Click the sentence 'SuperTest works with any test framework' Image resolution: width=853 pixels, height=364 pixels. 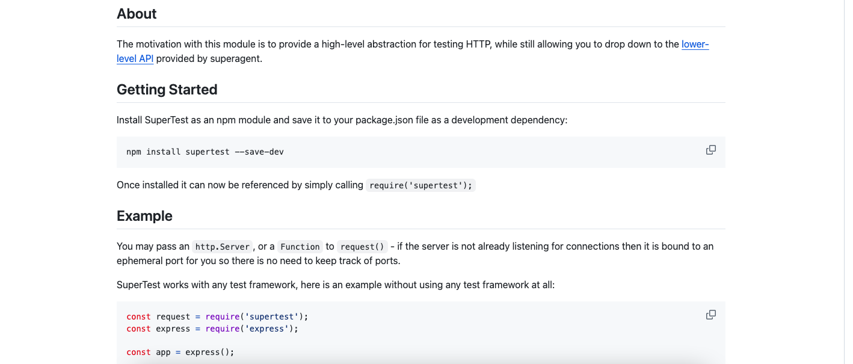point(336,285)
